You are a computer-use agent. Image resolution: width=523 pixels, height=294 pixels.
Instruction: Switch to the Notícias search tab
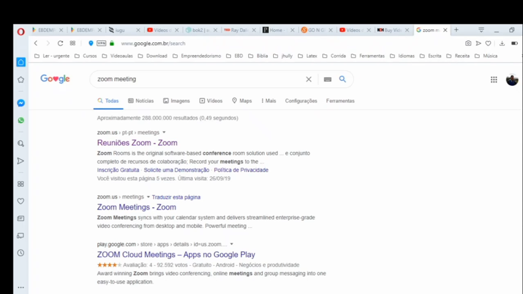141,101
